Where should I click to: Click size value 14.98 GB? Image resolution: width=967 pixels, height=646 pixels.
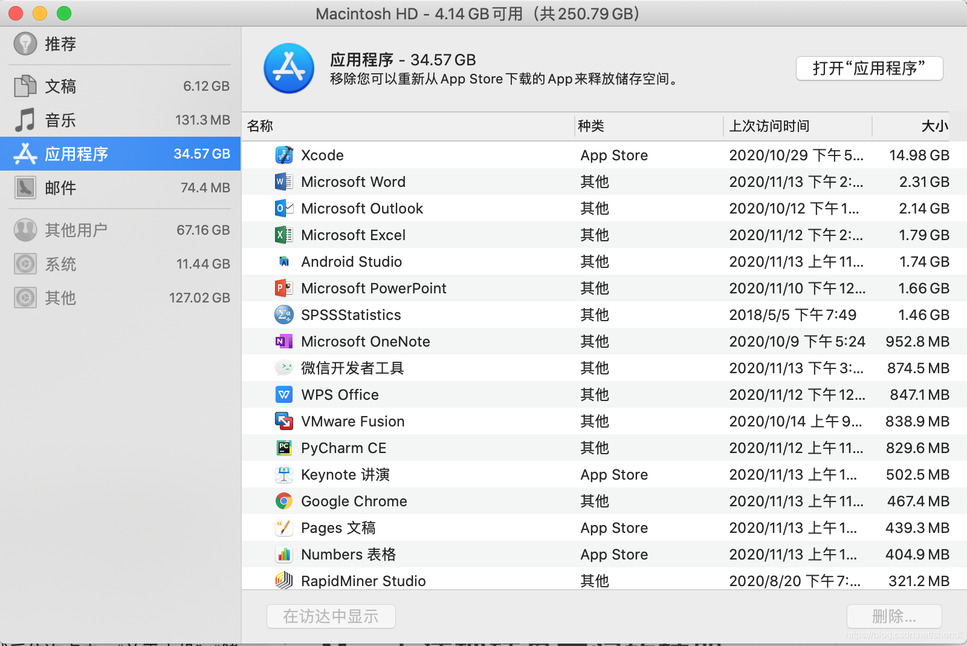[919, 155]
